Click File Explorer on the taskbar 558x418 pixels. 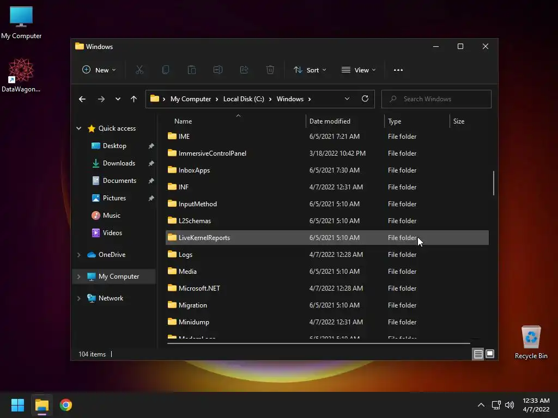[41, 405]
